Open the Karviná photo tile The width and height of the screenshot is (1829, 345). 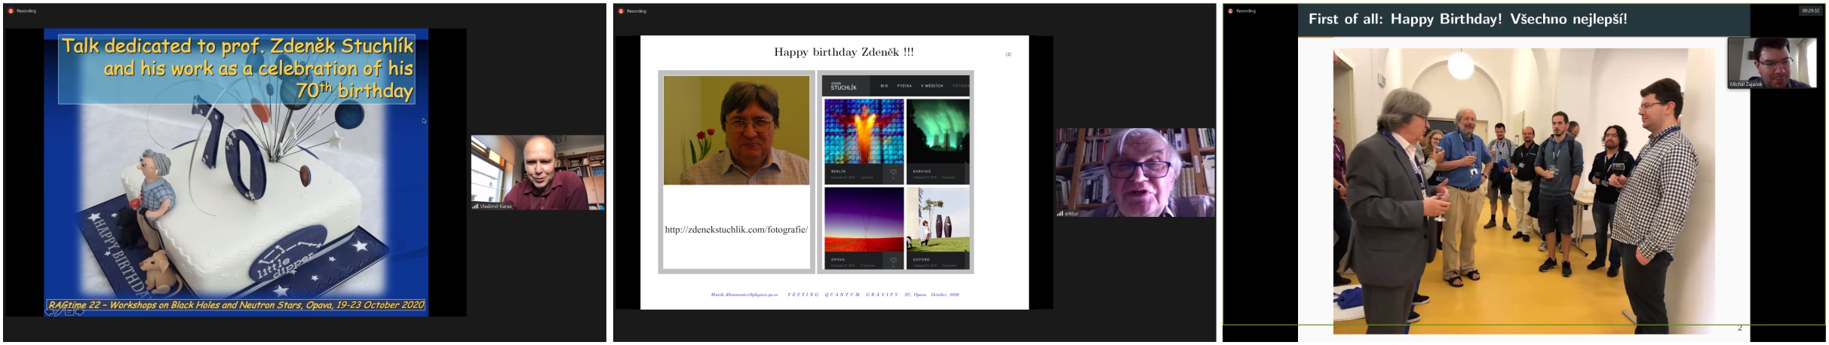pos(938,131)
